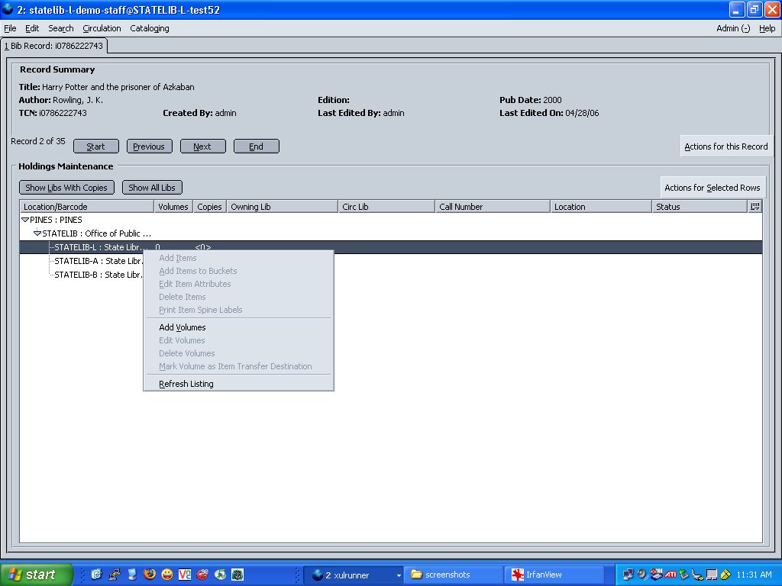Collapse the PINES : PINES tree node
Screen dimensions: 782x586
[25, 220]
